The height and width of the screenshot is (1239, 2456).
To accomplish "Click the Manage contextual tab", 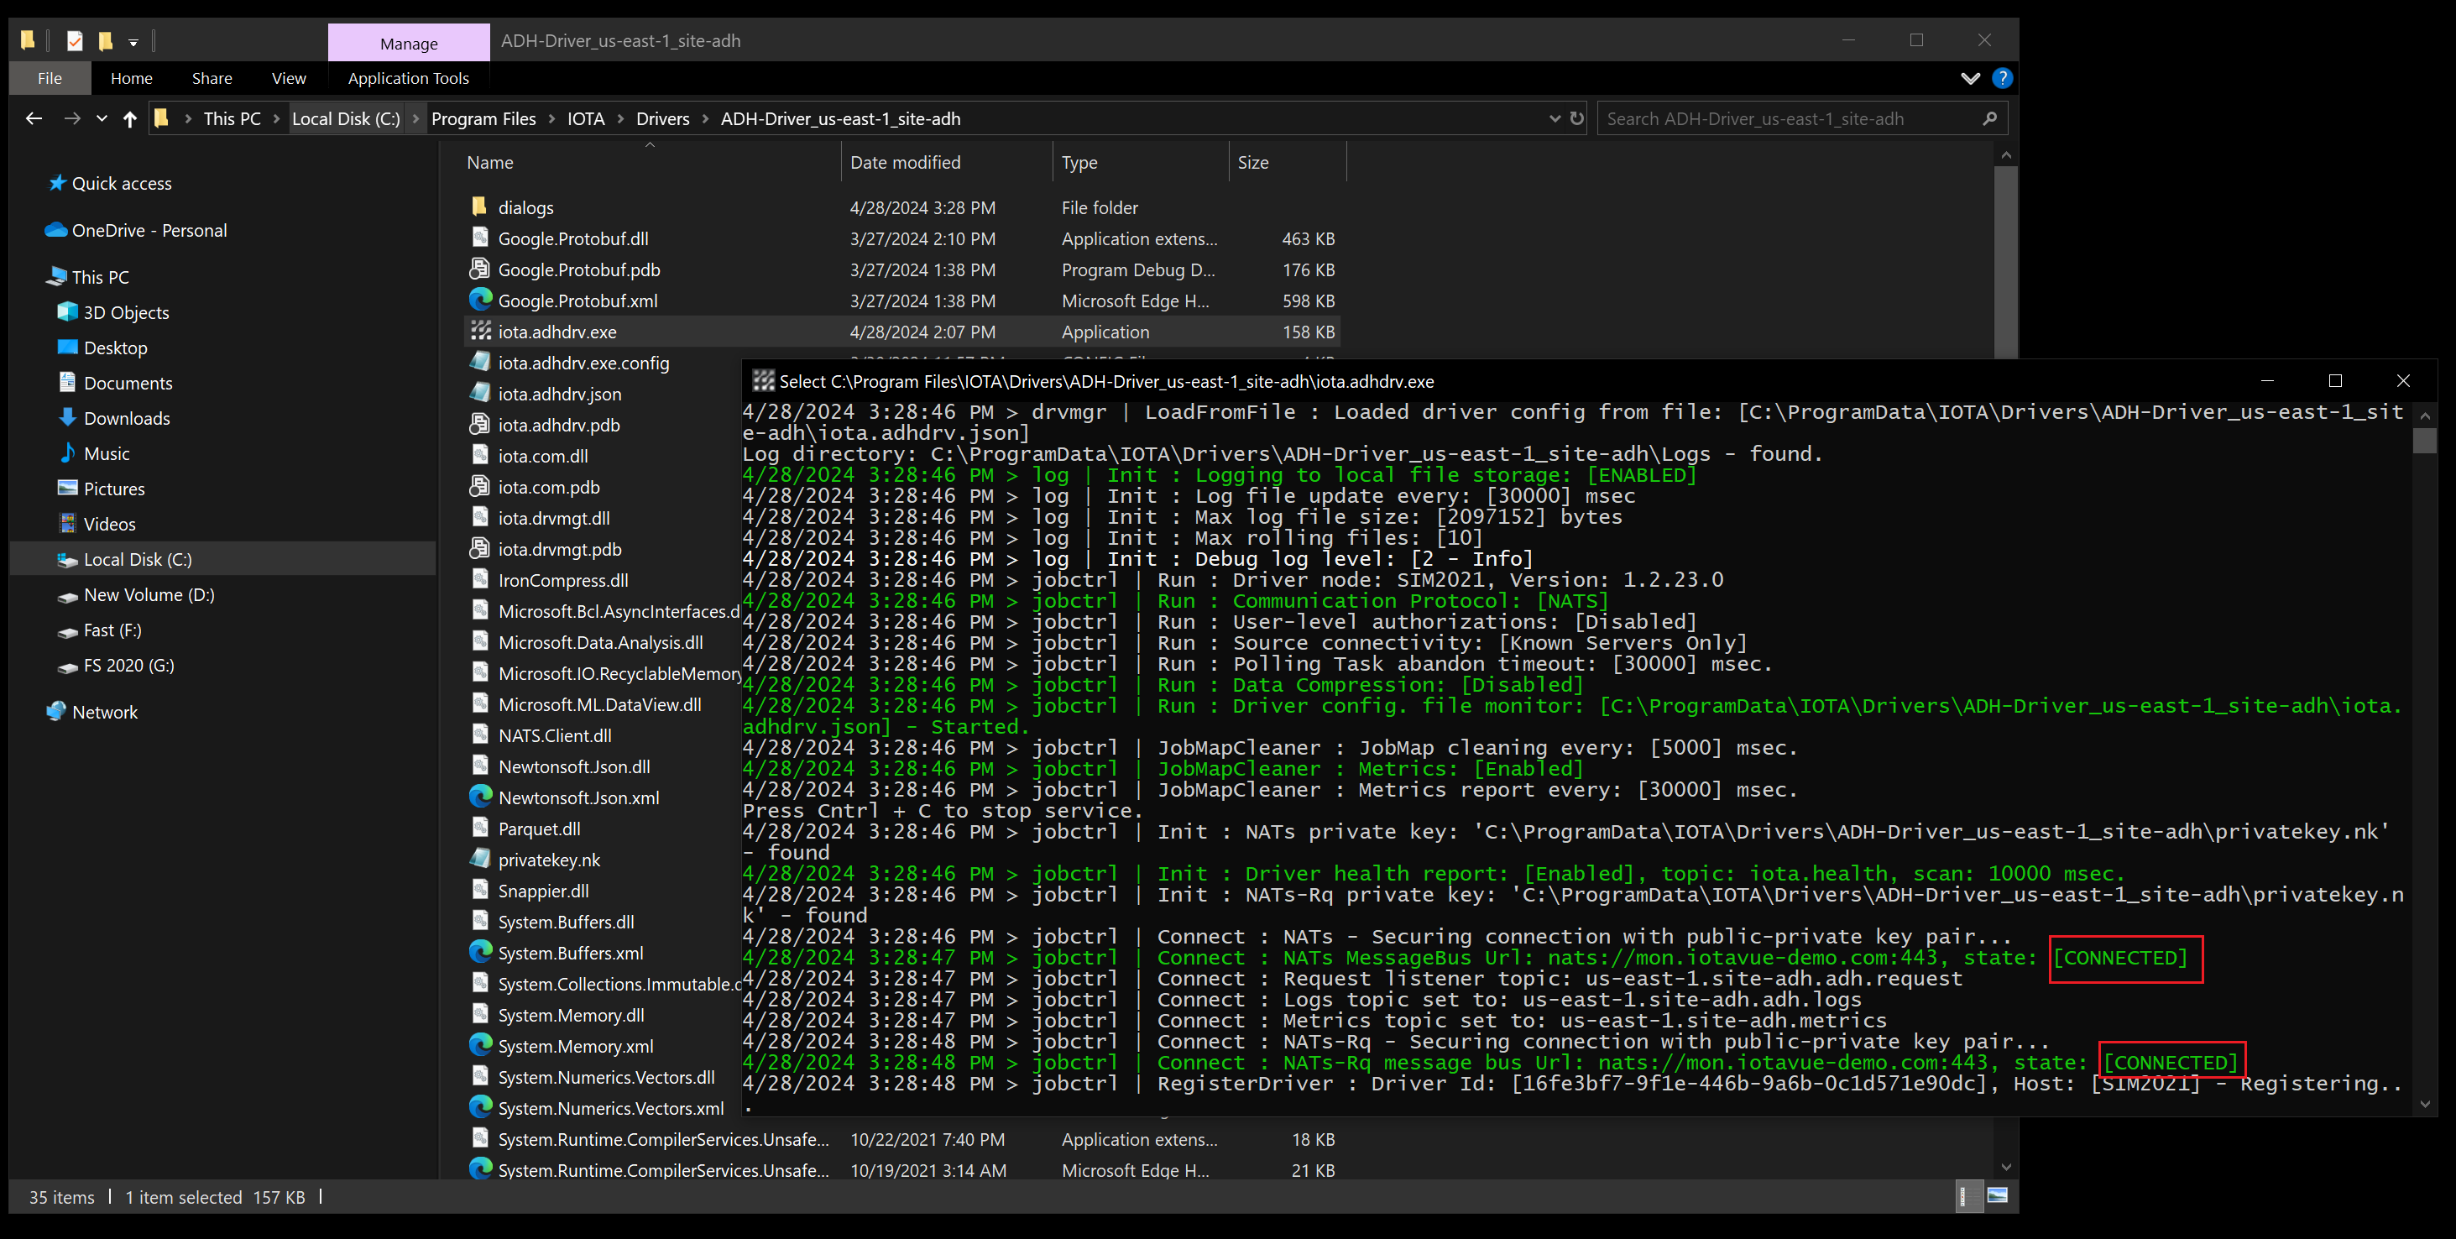I will pos(409,44).
